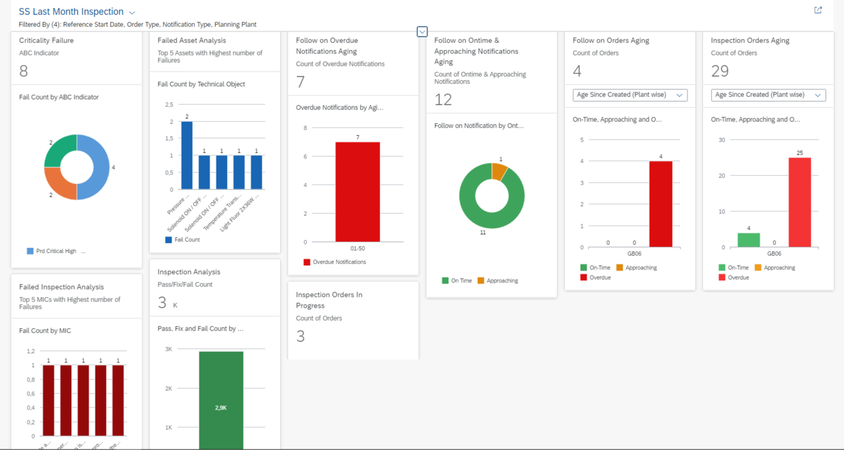
Task: Open the Failed Inspection Analysis card header
Action: point(76,296)
